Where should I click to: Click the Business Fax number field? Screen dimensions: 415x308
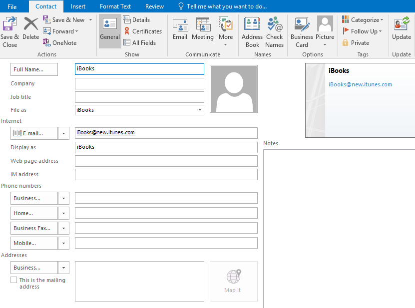pyautogui.click(x=166, y=228)
